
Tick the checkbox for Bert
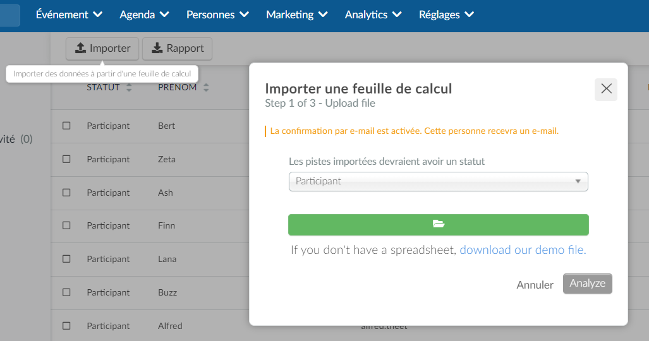point(66,126)
